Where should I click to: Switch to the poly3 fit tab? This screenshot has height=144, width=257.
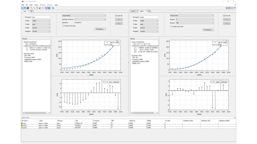click(x=133, y=11)
